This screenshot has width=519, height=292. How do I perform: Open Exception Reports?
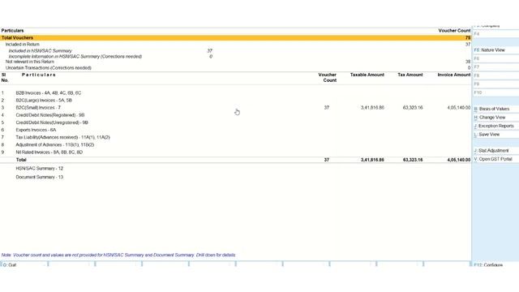(x=495, y=127)
